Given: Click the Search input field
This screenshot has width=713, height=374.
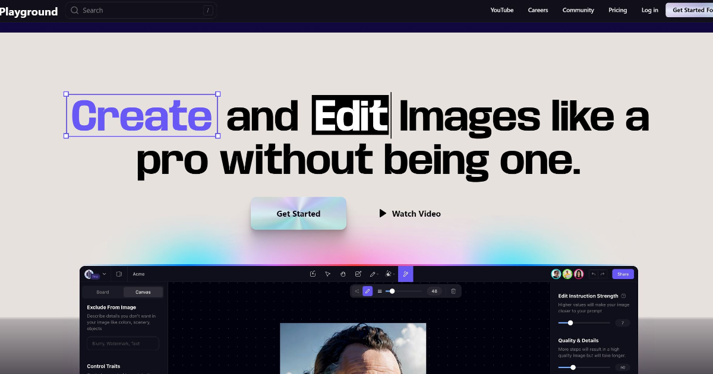Looking at the screenshot, I should tap(141, 10).
